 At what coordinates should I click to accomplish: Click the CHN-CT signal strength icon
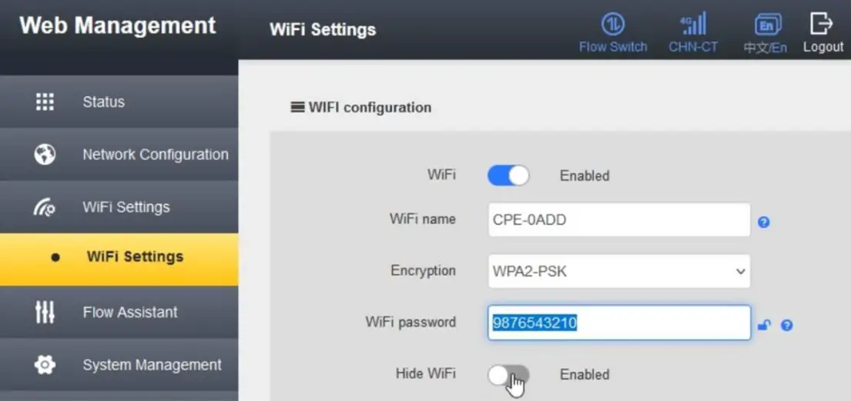tap(693, 25)
